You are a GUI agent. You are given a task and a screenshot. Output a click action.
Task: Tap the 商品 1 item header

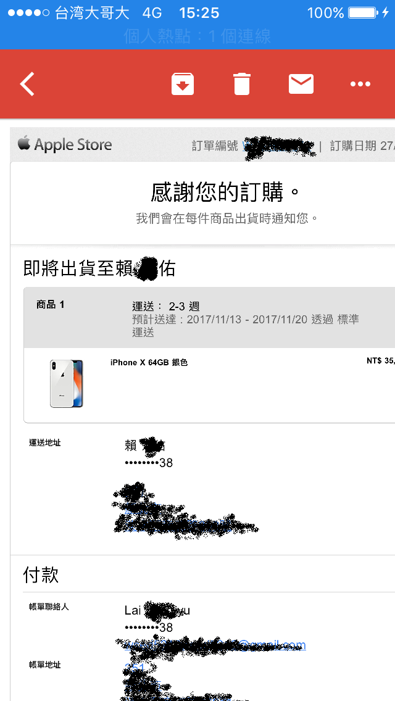click(51, 305)
